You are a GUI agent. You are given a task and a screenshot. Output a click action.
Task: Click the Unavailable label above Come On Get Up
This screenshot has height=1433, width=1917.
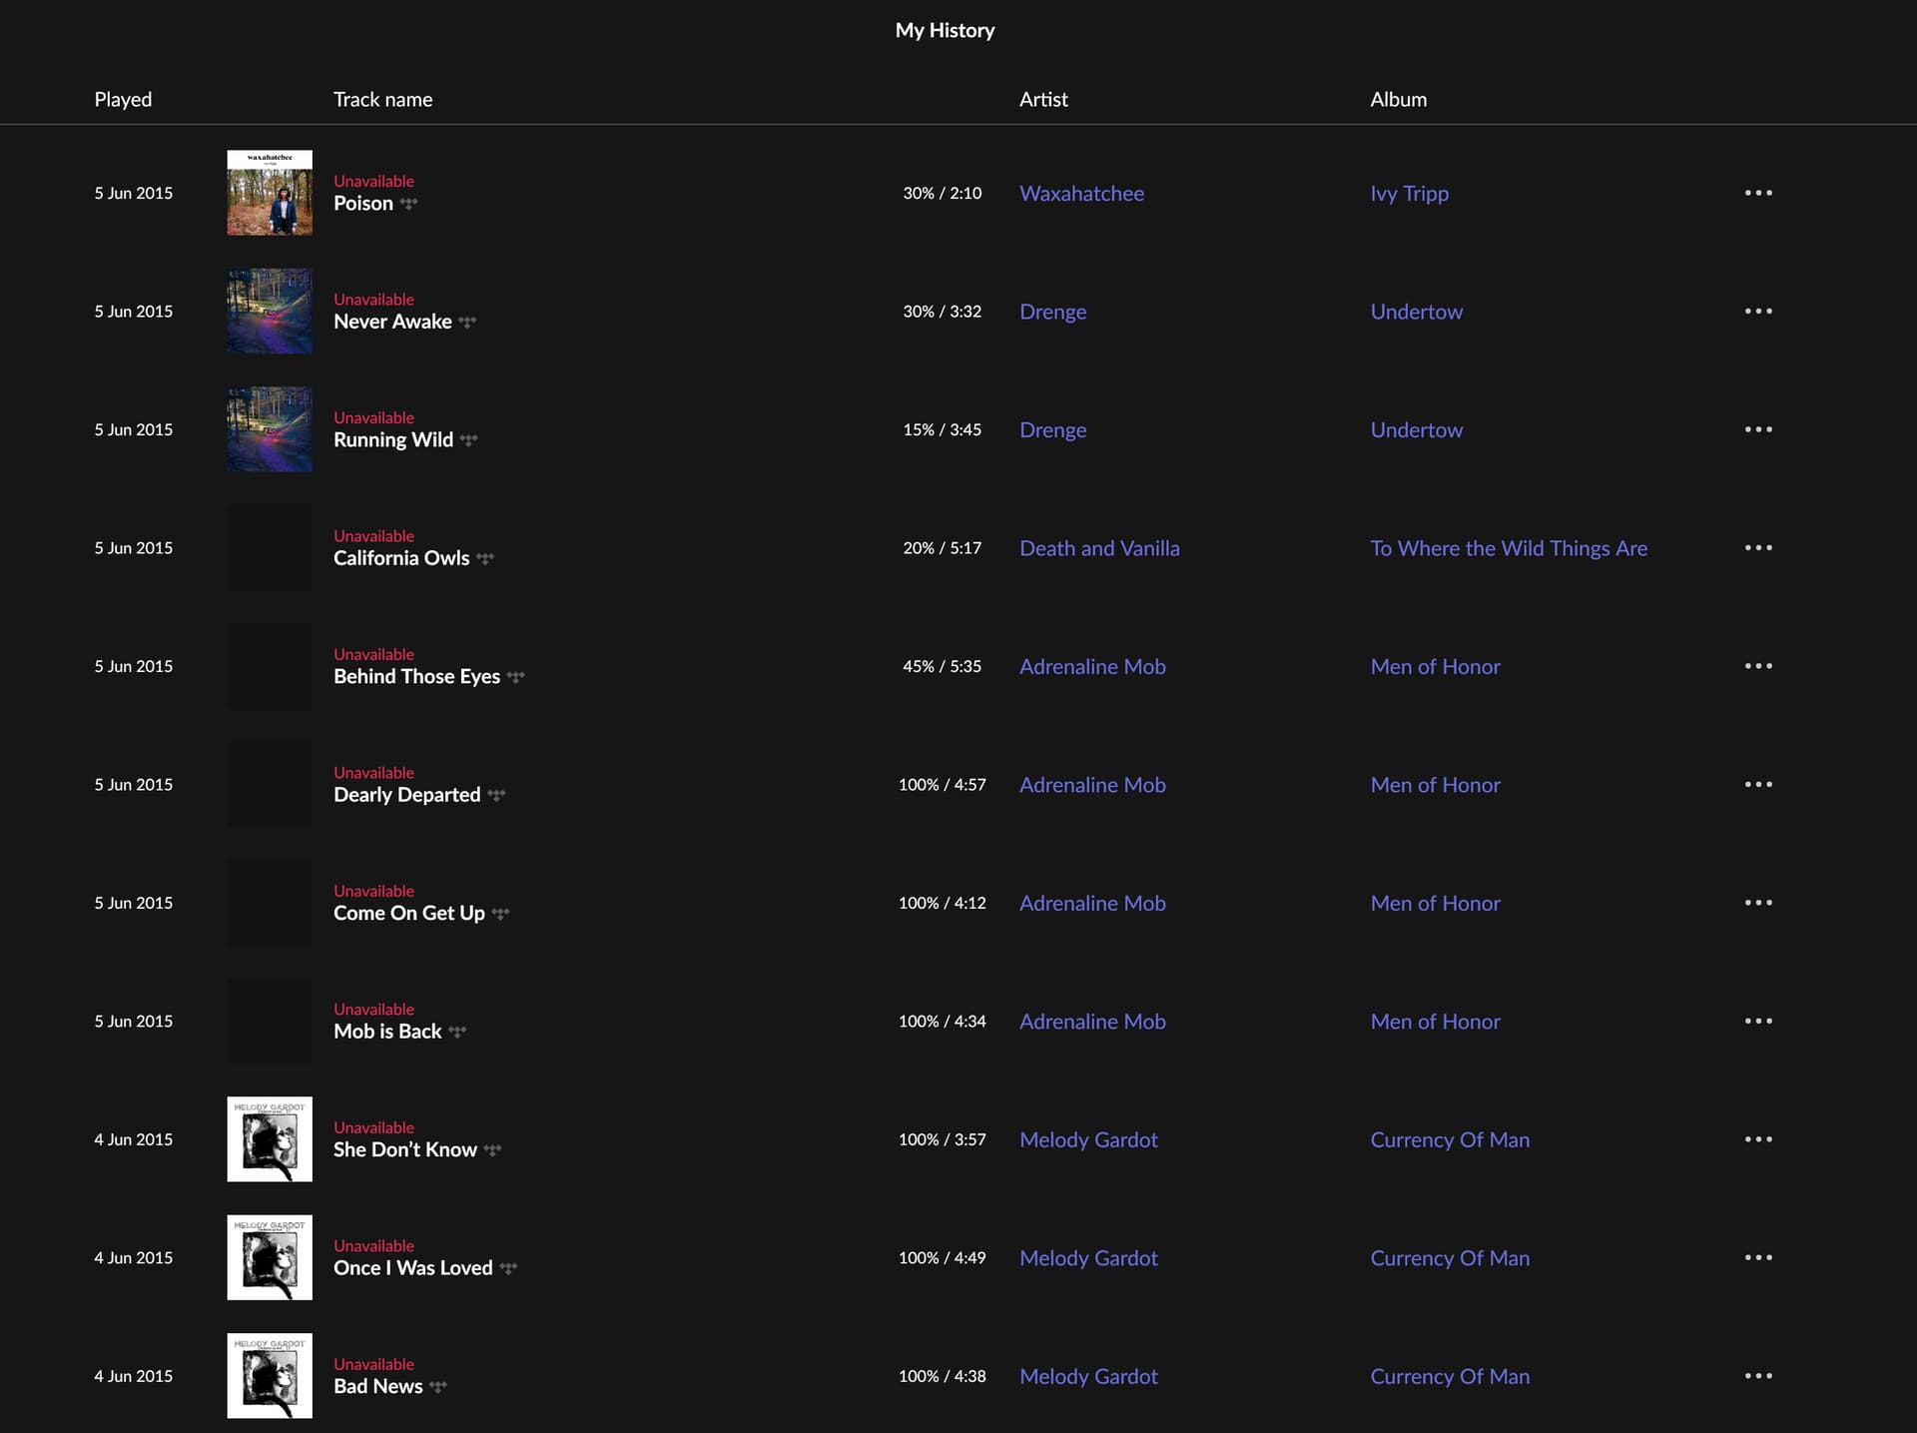(x=373, y=891)
